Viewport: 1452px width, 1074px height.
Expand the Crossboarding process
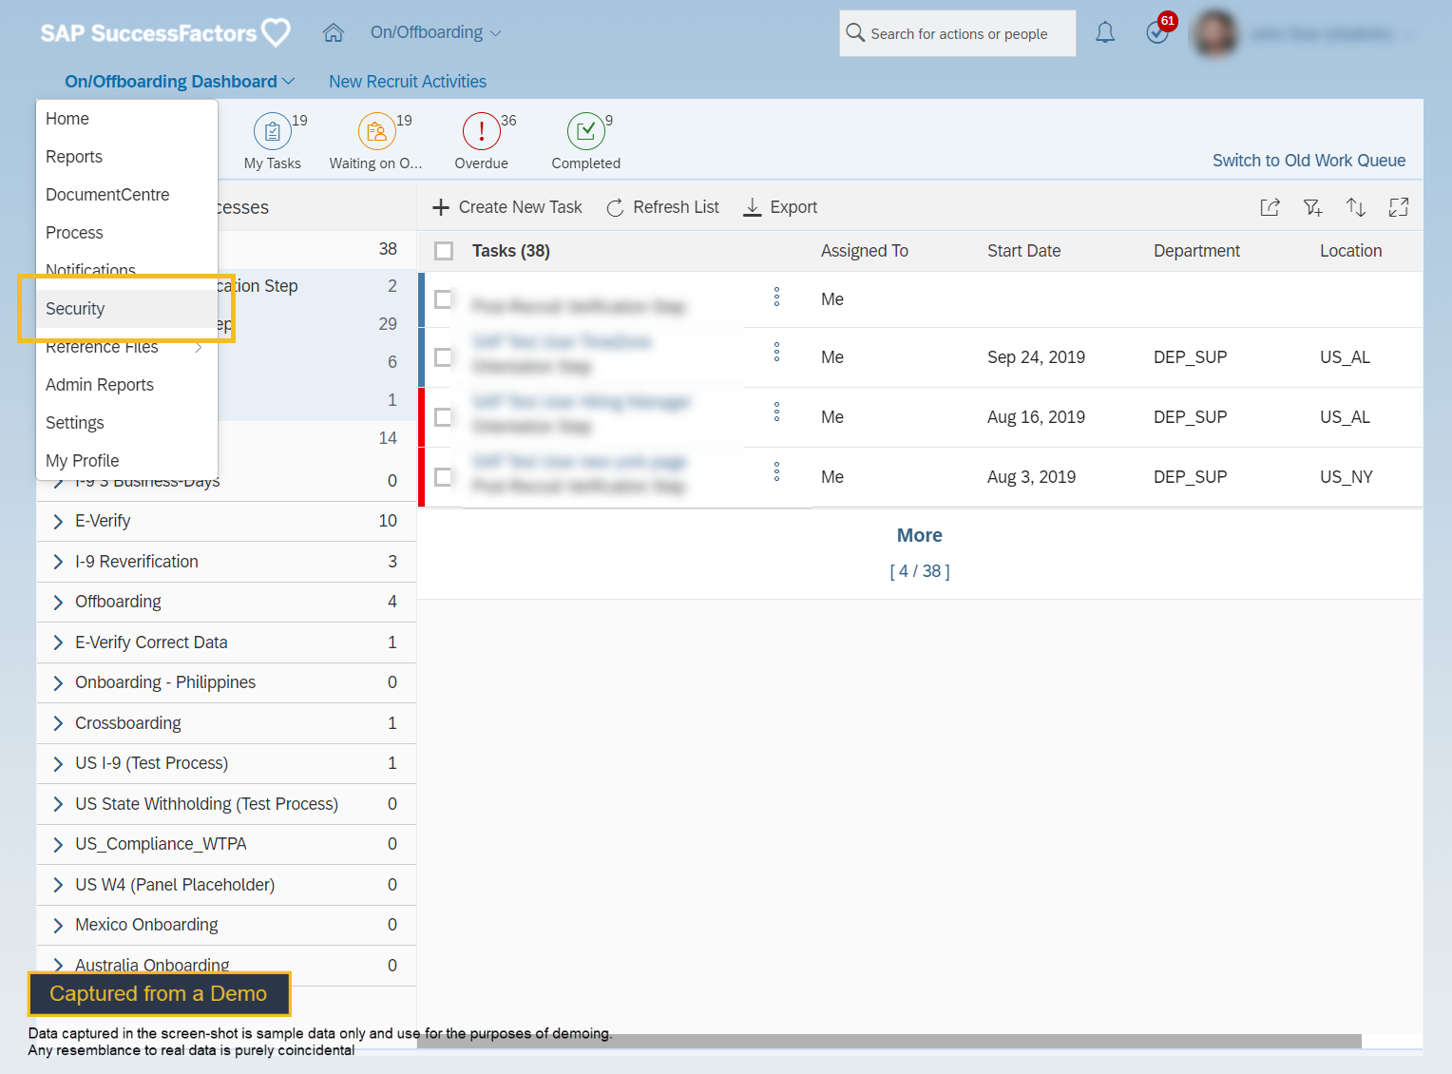(x=58, y=723)
